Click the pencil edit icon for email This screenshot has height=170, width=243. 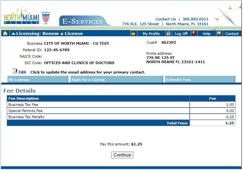(15, 71)
